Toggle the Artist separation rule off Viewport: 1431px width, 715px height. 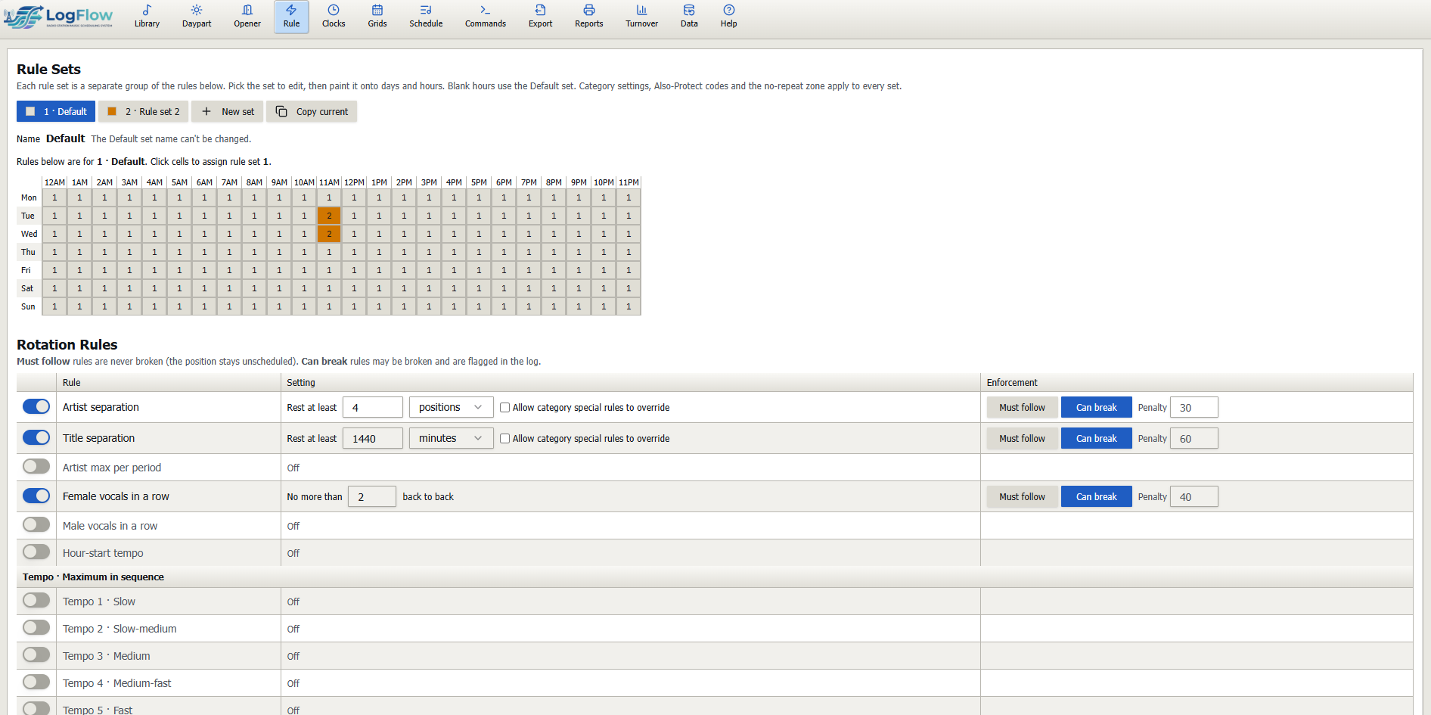point(36,406)
